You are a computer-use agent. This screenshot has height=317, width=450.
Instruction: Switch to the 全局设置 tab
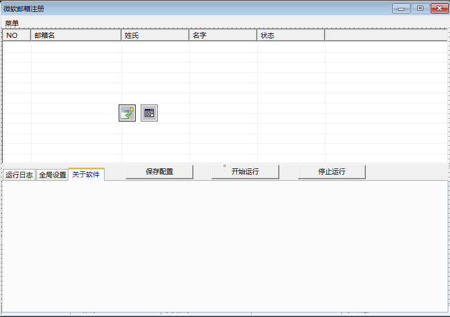[x=53, y=175]
